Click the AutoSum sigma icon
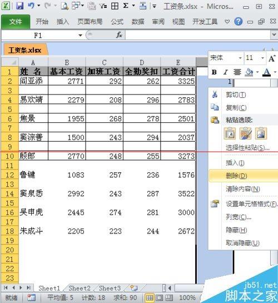The width and height of the screenshot is (278, 303). (126, 6)
